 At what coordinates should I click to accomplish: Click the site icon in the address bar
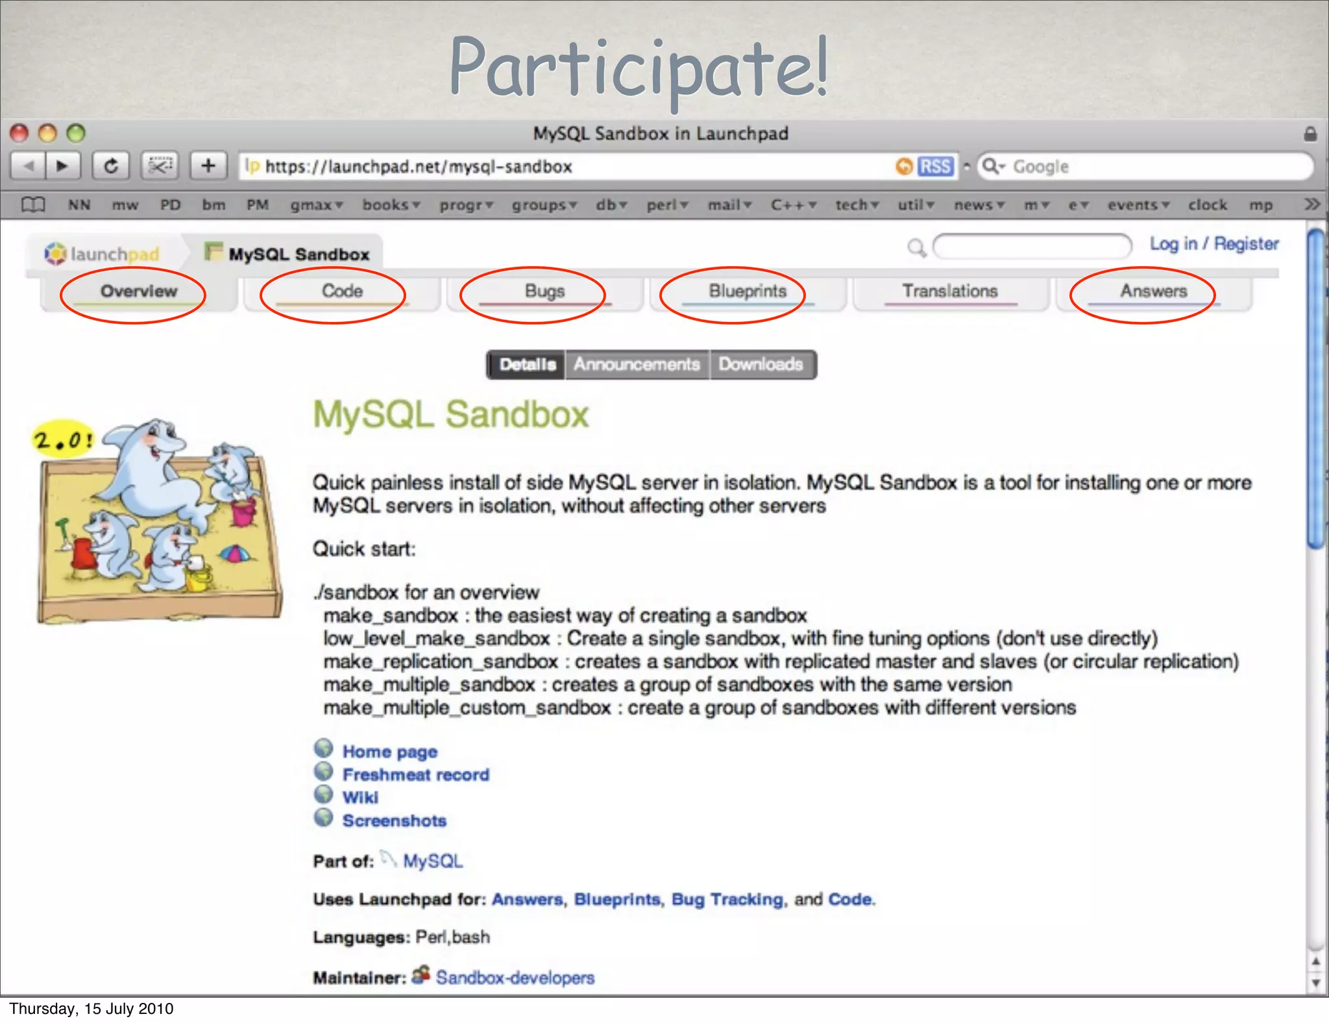(252, 167)
